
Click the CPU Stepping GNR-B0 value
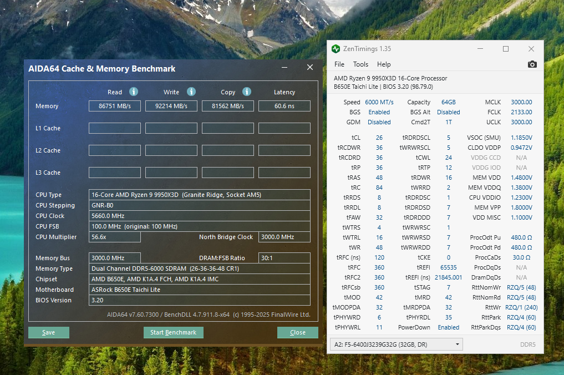click(200, 205)
